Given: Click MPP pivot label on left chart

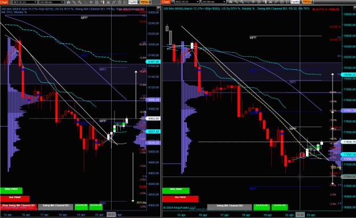Looking at the screenshot, I should (84, 18).
